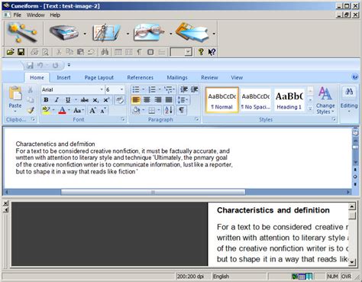362x282 pixels.
Task: Switch to the References ribbon tab
Action: pyautogui.click(x=141, y=77)
